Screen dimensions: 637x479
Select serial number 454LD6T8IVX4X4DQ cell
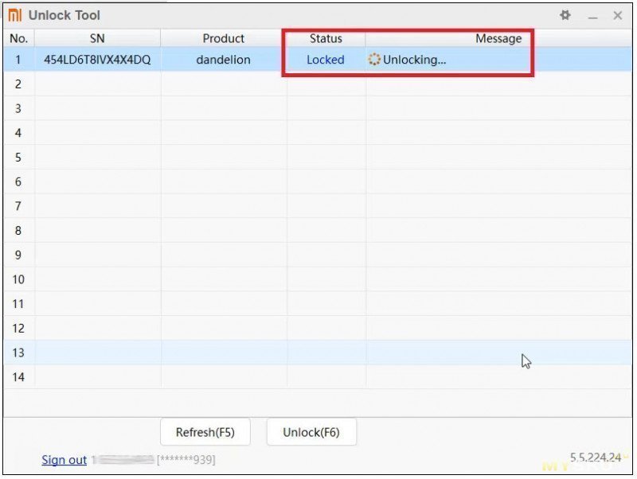[x=97, y=60]
